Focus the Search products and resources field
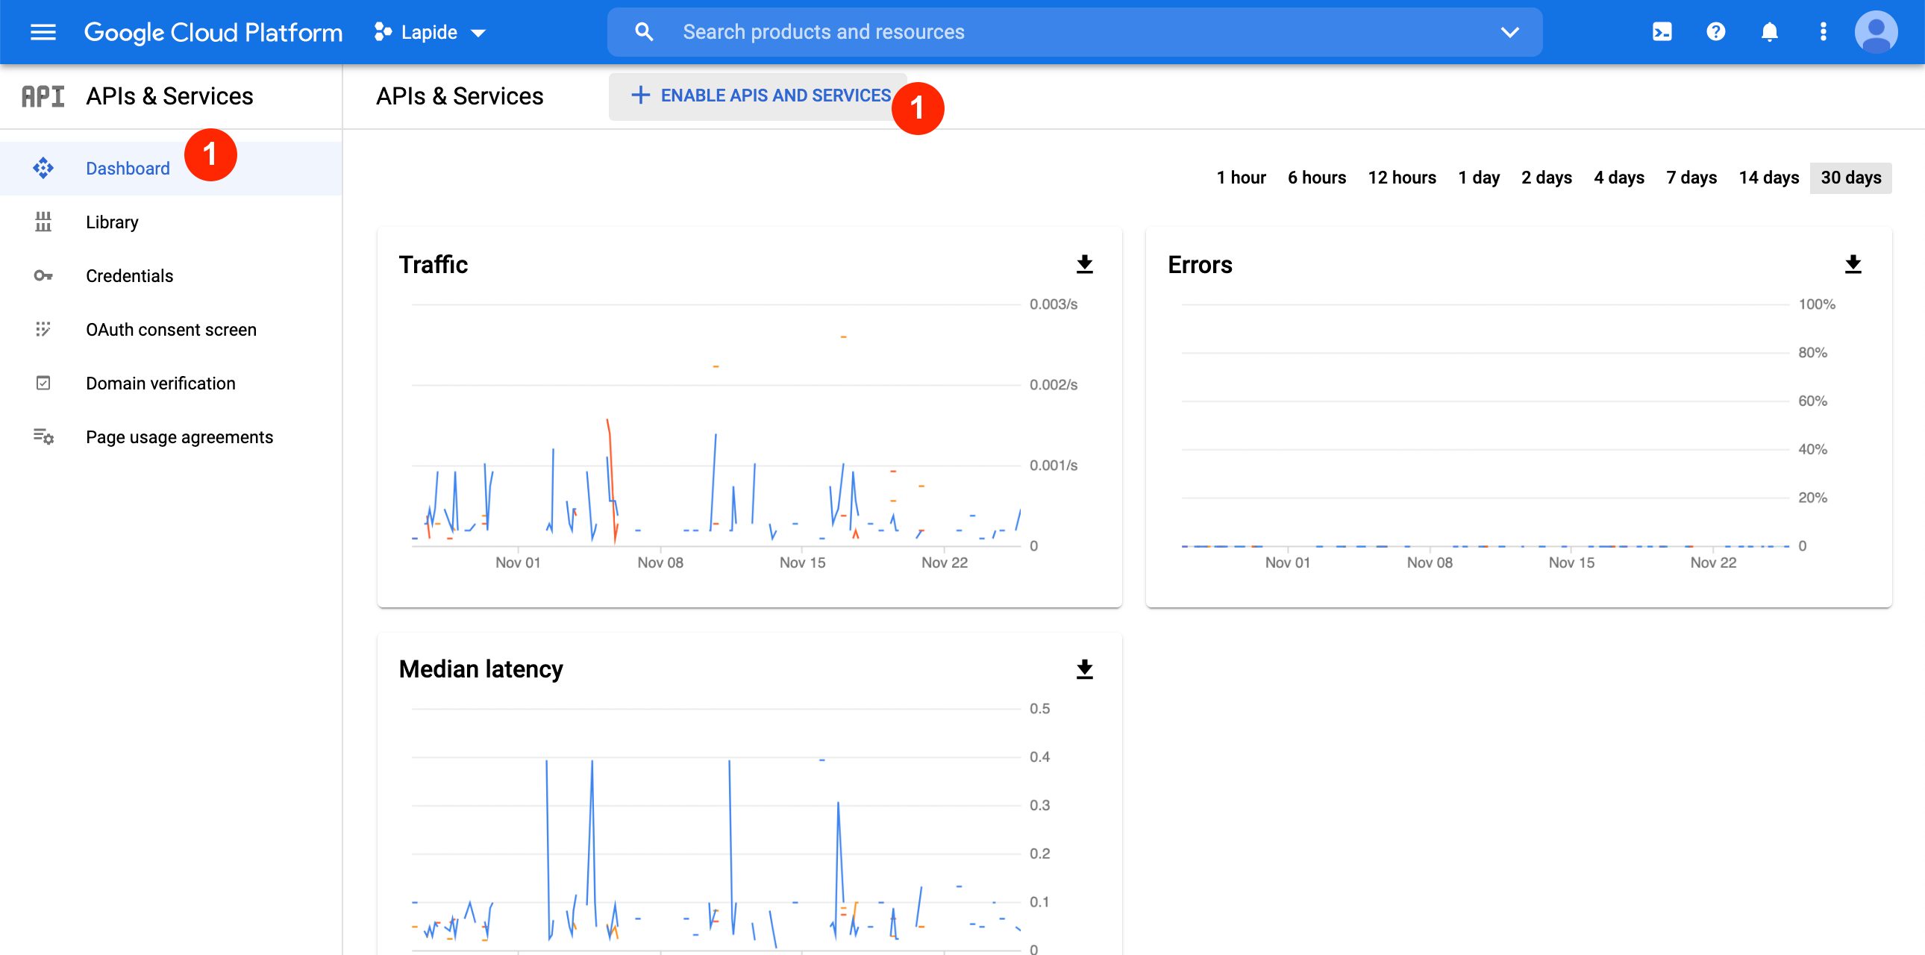Viewport: 1925px width, 955px height. 1046,32
